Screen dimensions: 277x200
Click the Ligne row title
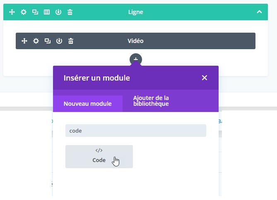pos(135,12)
